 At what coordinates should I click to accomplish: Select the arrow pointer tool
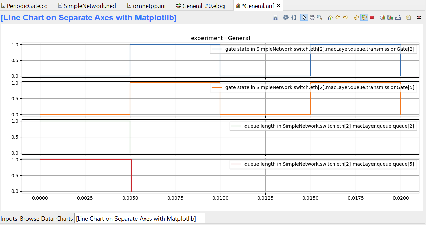click(x=304, y=18)
